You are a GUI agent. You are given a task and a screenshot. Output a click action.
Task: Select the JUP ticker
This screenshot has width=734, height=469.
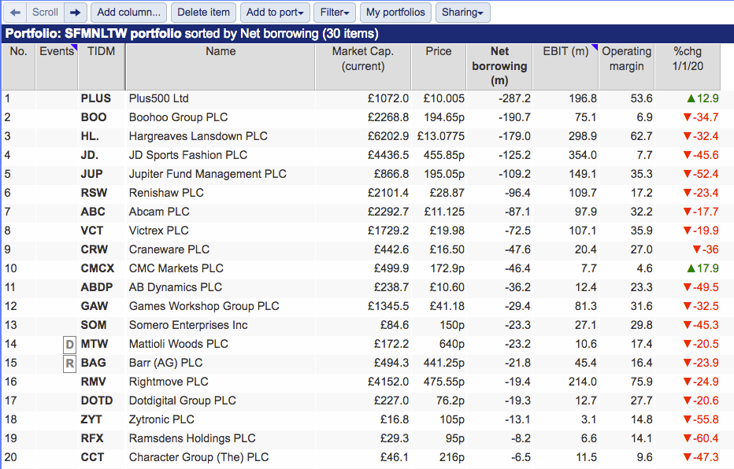[91, 174]
